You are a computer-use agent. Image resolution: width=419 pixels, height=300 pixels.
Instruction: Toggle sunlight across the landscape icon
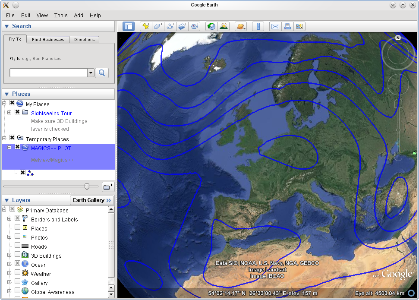click(x=224, y=26)
